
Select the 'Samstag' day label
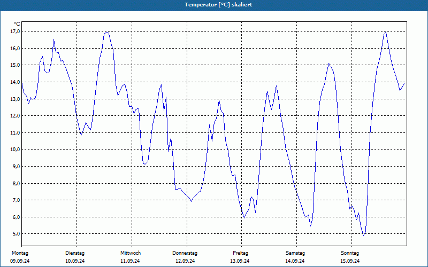click(x=295, y=253)
